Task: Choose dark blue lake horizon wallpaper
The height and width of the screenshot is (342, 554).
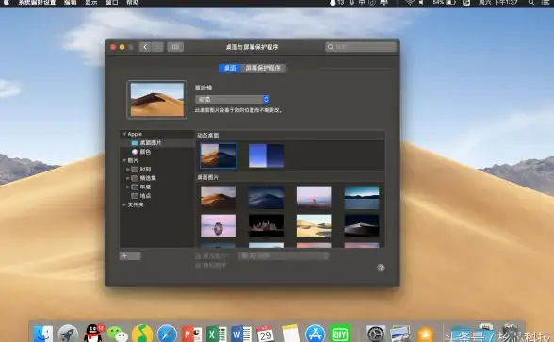Action: [362, 198]
